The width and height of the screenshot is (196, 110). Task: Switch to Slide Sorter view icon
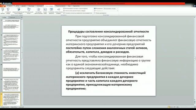pyautogui.click(x=171, y=107)
